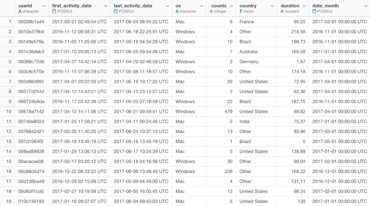
Task: Click the integer type icon under counts
Action: coord(211,11)
